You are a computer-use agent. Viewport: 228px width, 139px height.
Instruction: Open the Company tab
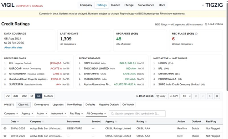pos(86,5)
